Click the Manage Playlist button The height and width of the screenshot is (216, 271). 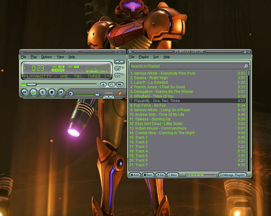[232, 175]
